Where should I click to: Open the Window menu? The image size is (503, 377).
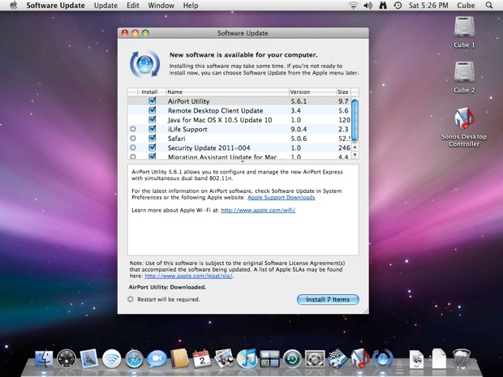[161, 6]
